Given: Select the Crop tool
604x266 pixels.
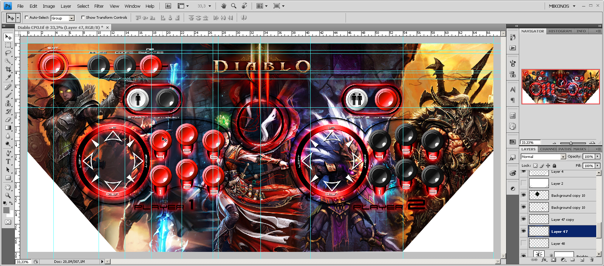Looking at the screenshot, I should [8, 69].
